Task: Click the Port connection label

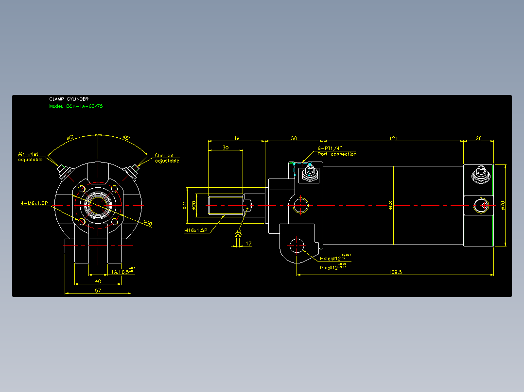Action: [337, 154]
